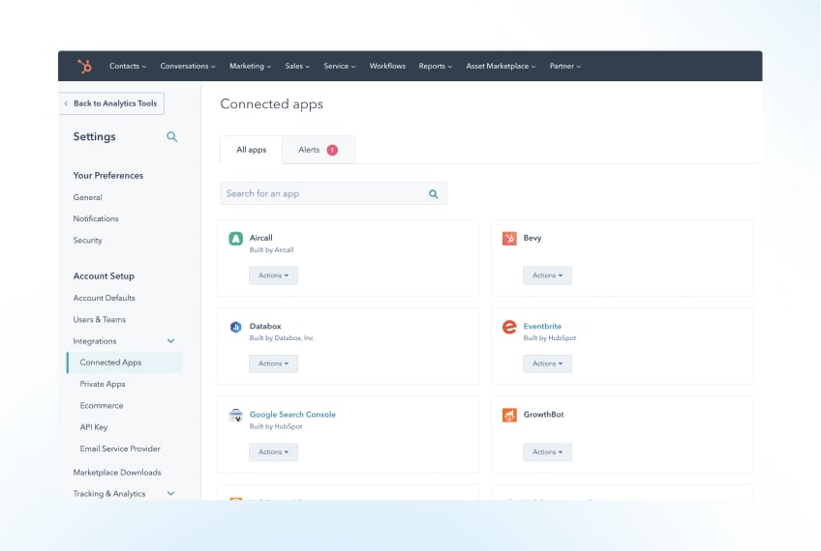
Task: Open the Partner menu
Action: point(565,66)
